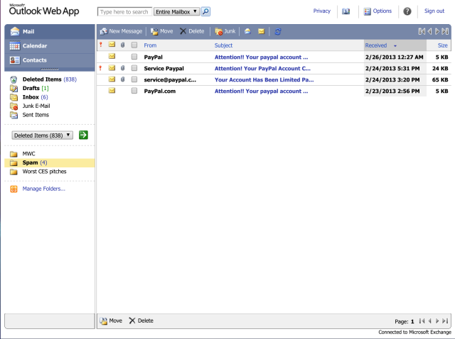455x339 pixels.
Task: Select the Spam folder
Action: [x=50, y=162]
